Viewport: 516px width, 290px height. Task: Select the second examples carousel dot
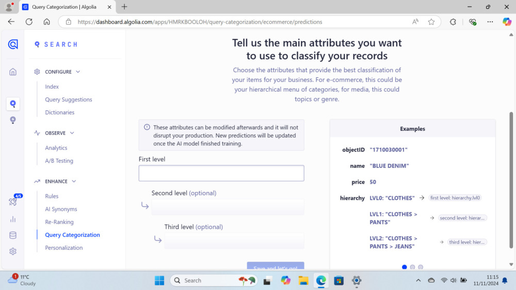412,267
